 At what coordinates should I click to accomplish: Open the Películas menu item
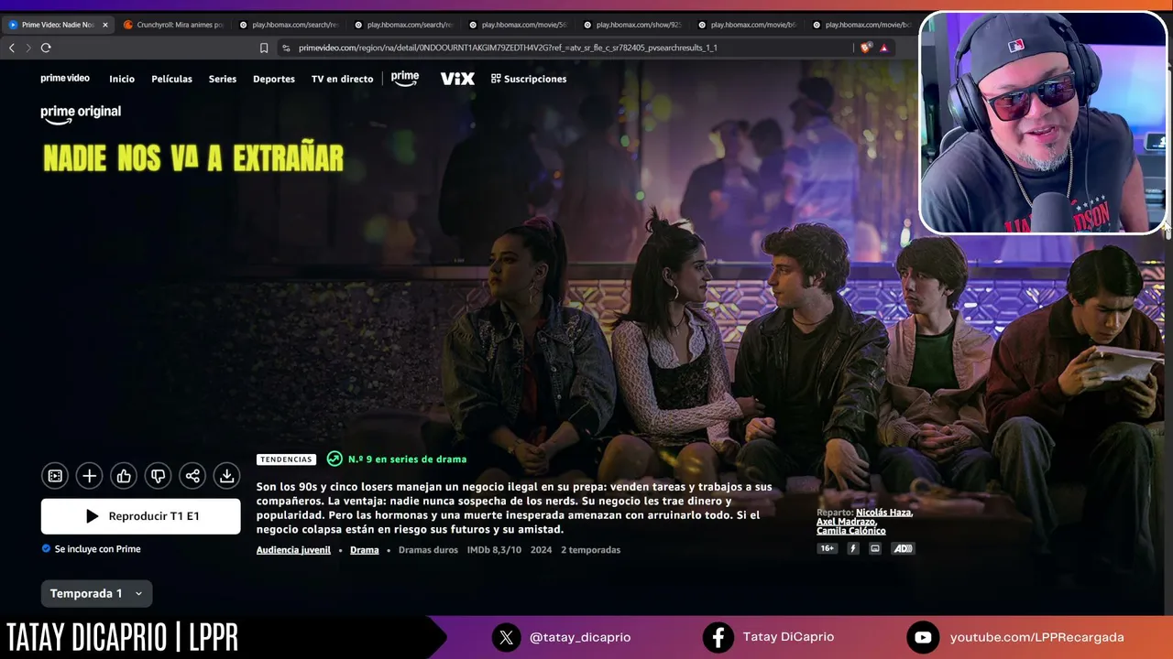click(x=171, y=79)
